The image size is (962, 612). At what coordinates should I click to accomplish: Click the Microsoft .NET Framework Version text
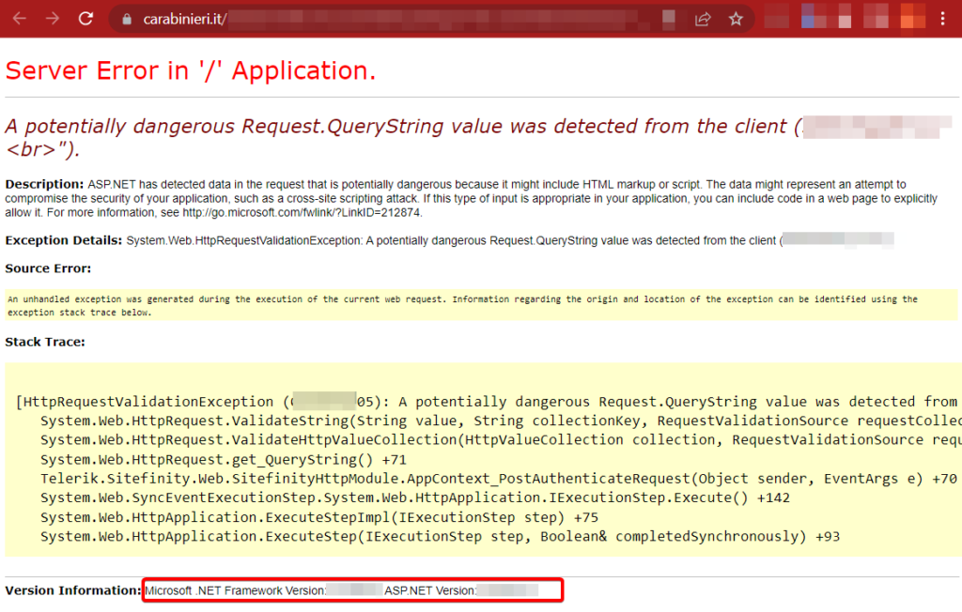tap(235, 590)
